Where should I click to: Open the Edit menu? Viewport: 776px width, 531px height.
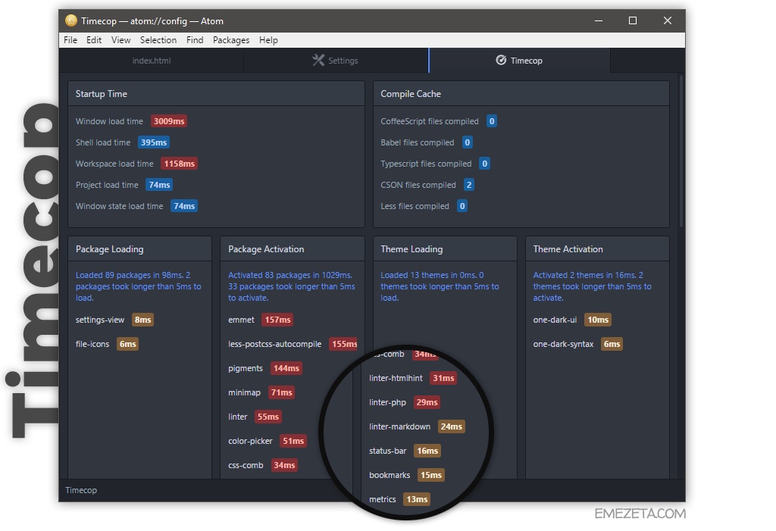(x=94, y=40)
